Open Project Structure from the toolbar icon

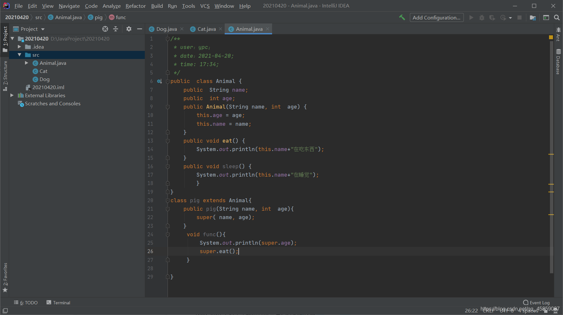point(533,17)
